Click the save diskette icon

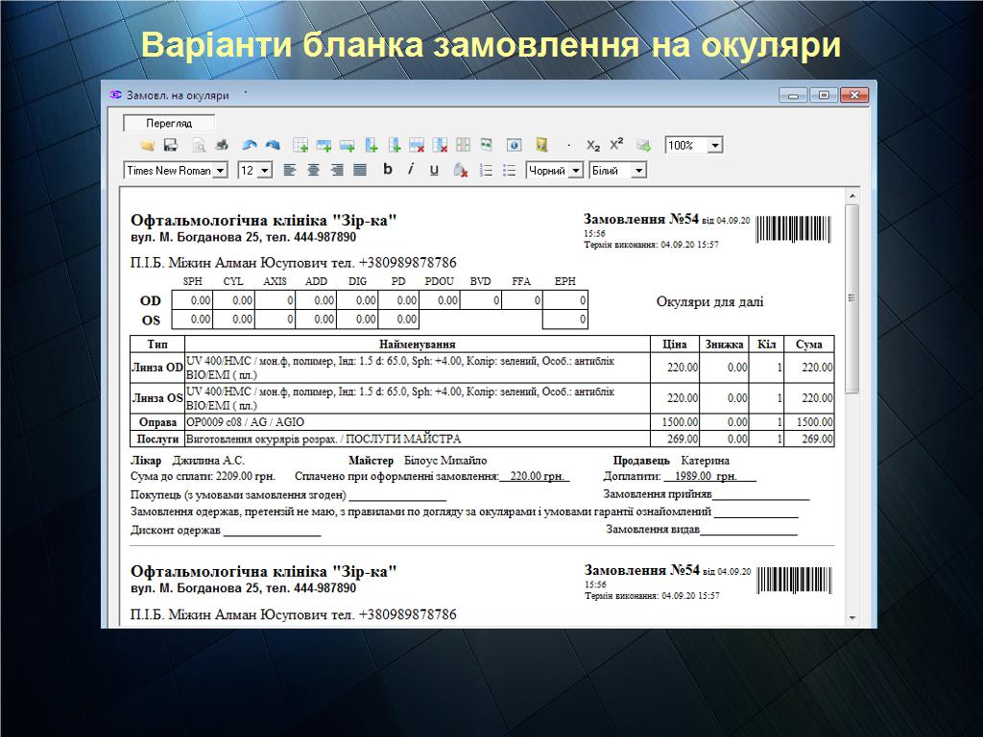click(x=171, y=145)
